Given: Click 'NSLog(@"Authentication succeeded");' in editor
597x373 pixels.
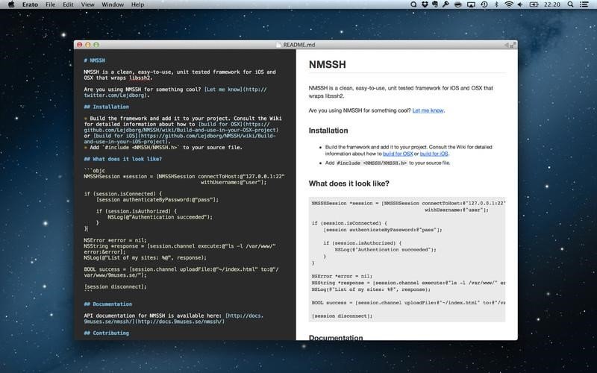Looking at the screenshot, I should pos(160,217).
